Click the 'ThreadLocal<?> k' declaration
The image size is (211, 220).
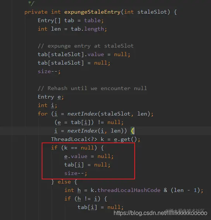pos(77,139)
